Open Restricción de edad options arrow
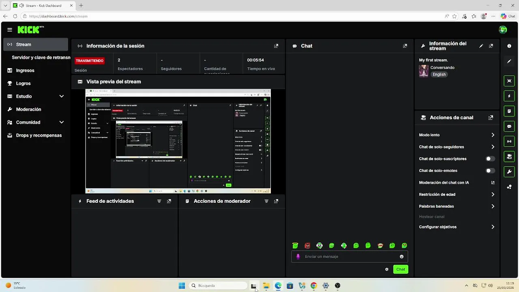The width and height of the screenshot is (519, 292). point(493,195)
